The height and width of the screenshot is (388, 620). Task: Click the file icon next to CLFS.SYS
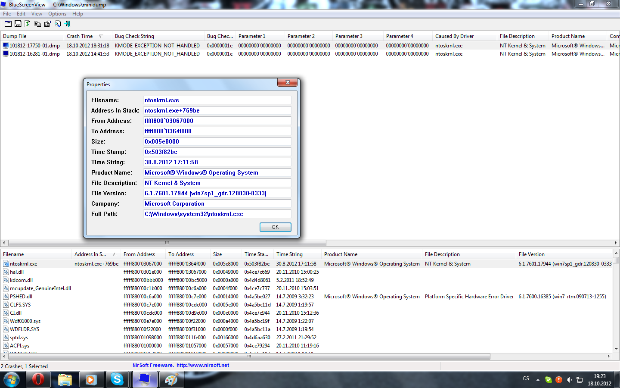[x=6, y=305]
